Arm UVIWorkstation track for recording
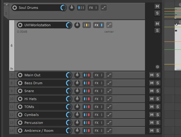 coord(20,25)
